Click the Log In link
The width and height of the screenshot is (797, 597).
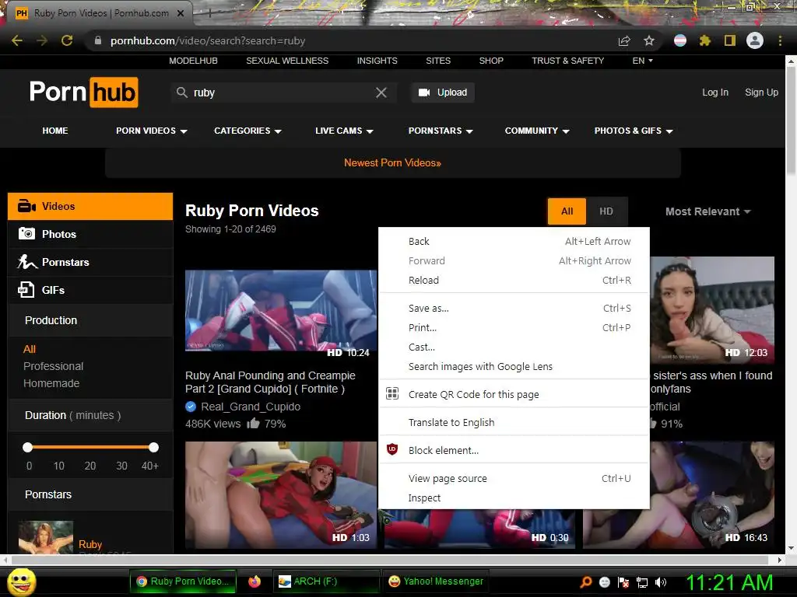click(715, 93)
